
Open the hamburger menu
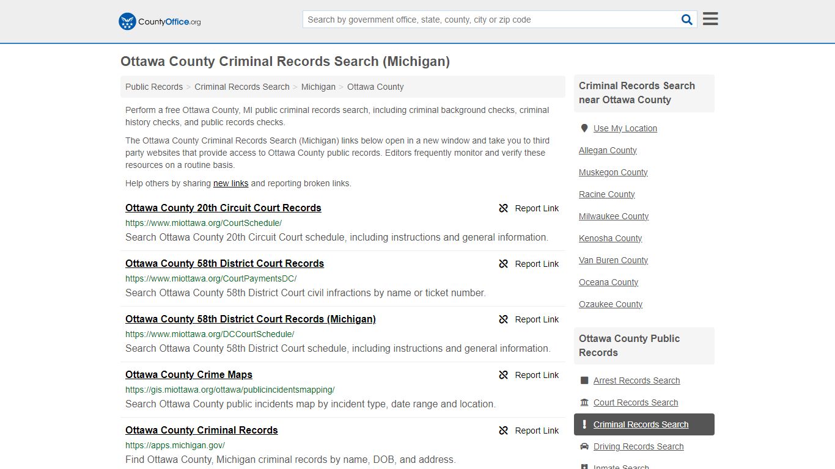pos(710,19)
